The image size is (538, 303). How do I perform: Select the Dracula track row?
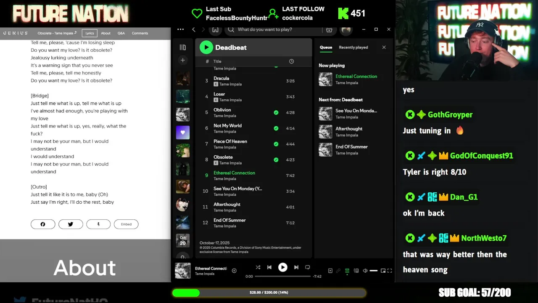[x=253, y=81]
